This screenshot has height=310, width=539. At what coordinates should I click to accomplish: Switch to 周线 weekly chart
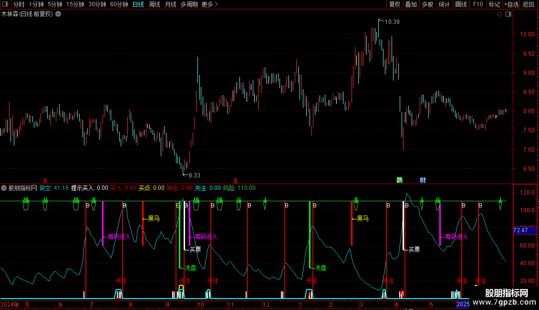[x=155, y=4]
